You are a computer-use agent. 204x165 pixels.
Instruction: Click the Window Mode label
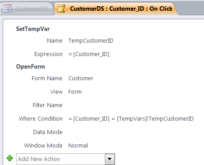(43, 146)
